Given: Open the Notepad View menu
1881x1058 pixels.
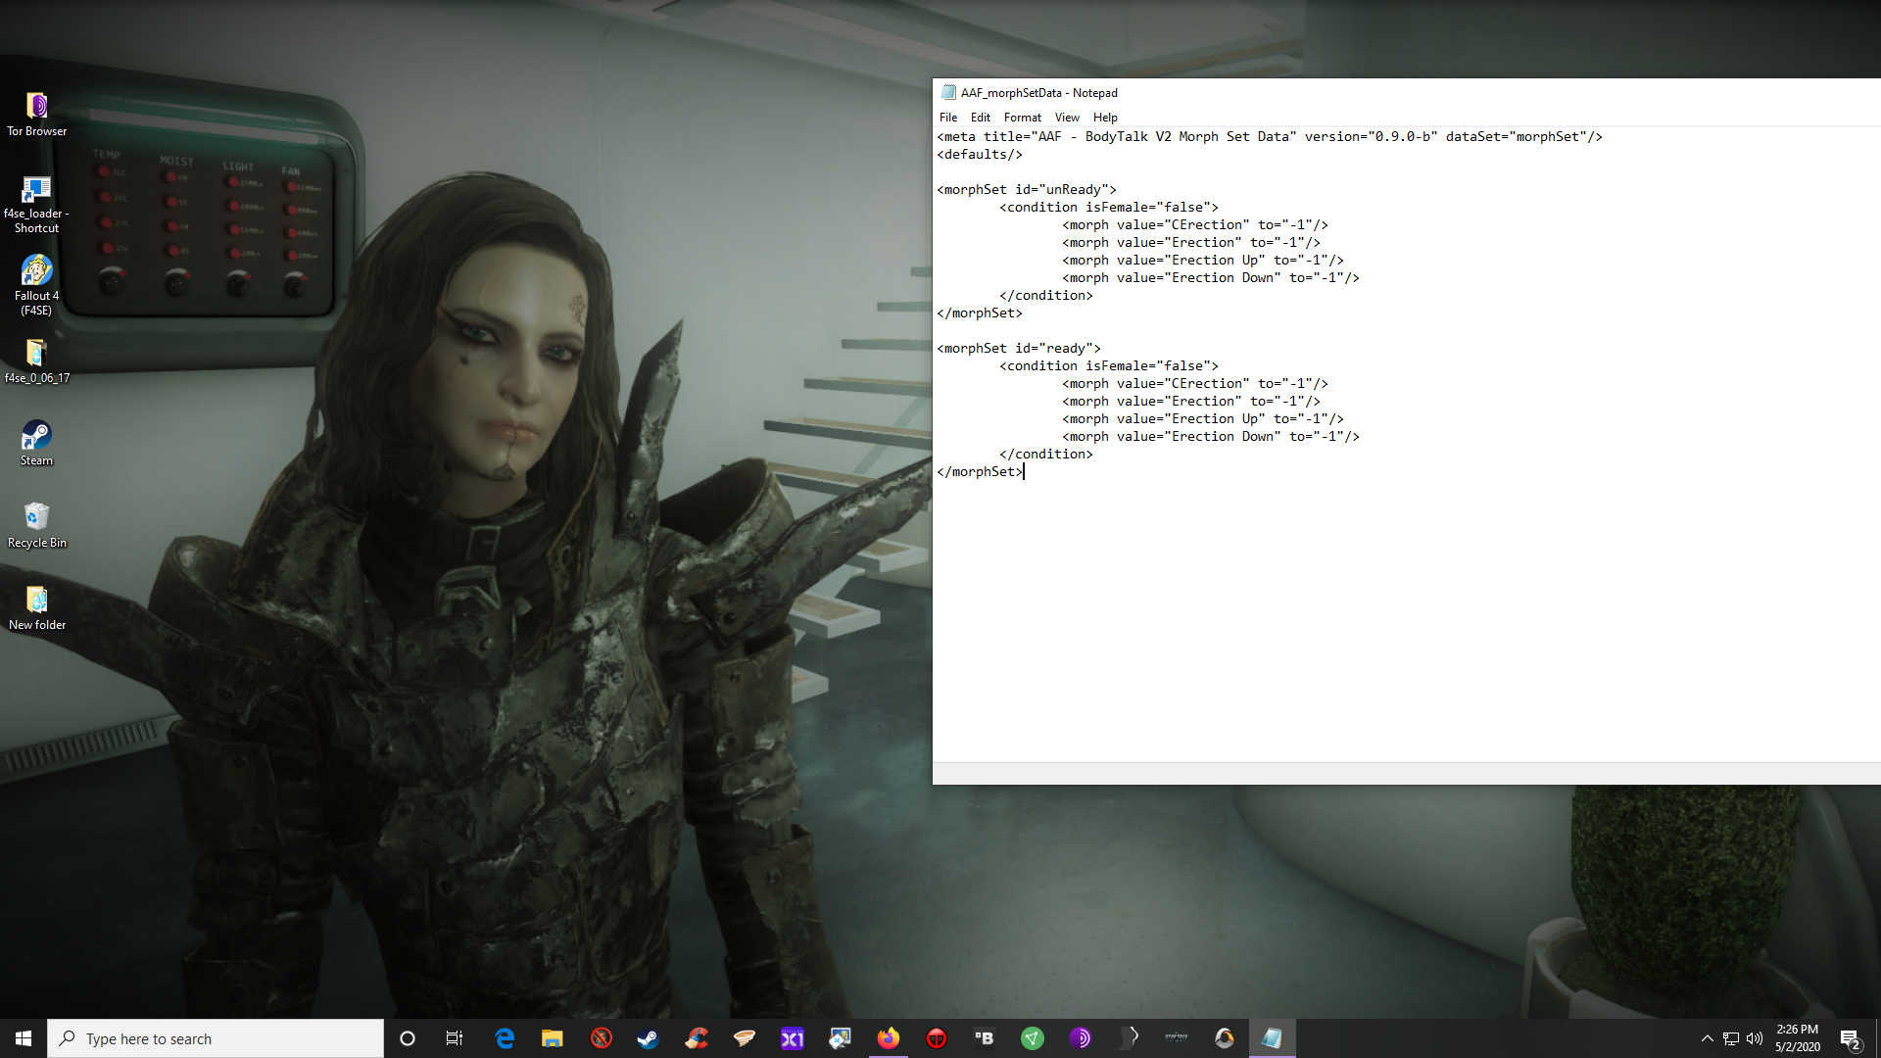Looking at the screenshot, I should click(1067, 117).
